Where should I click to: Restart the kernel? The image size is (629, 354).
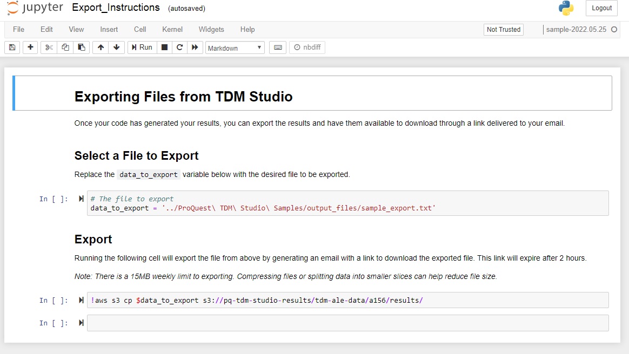pyautogui.click(x=180, y=47)
